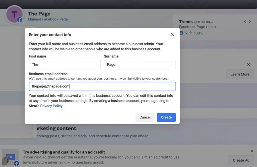The image size is (257, 167).
Task: Click The Page profile avatar
Action: click(x=14, y=14)
